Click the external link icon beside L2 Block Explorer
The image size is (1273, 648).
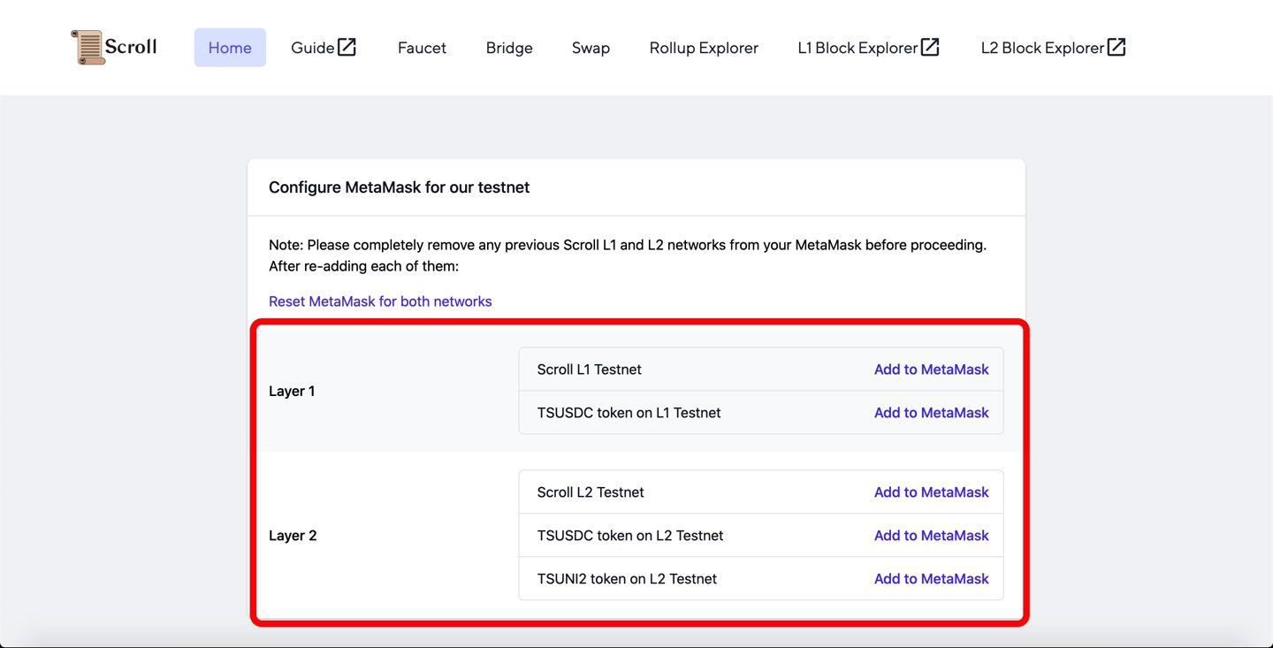pos(1117,47)
